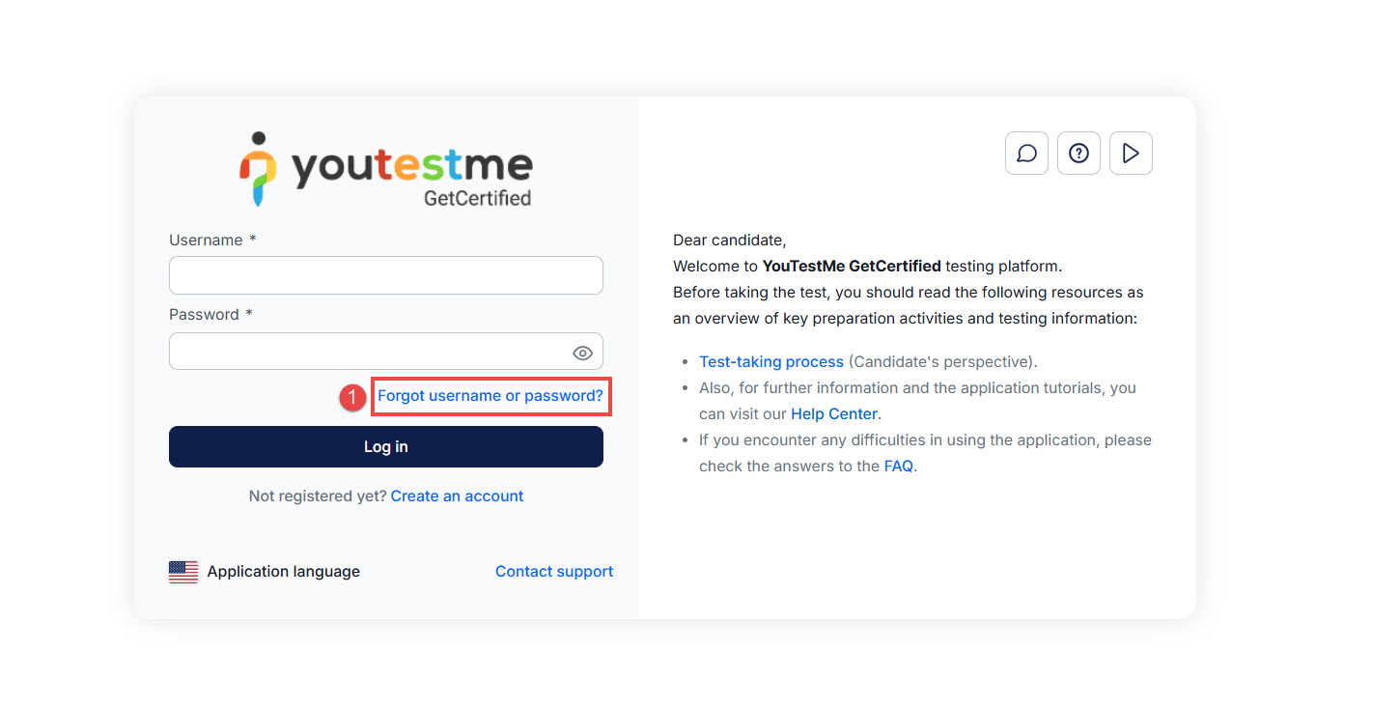Follow the Create an account link
Screen dimensions: 1400x708
[x=457, y=496]
